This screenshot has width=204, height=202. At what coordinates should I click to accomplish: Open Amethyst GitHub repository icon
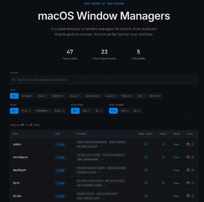(188, 170)
